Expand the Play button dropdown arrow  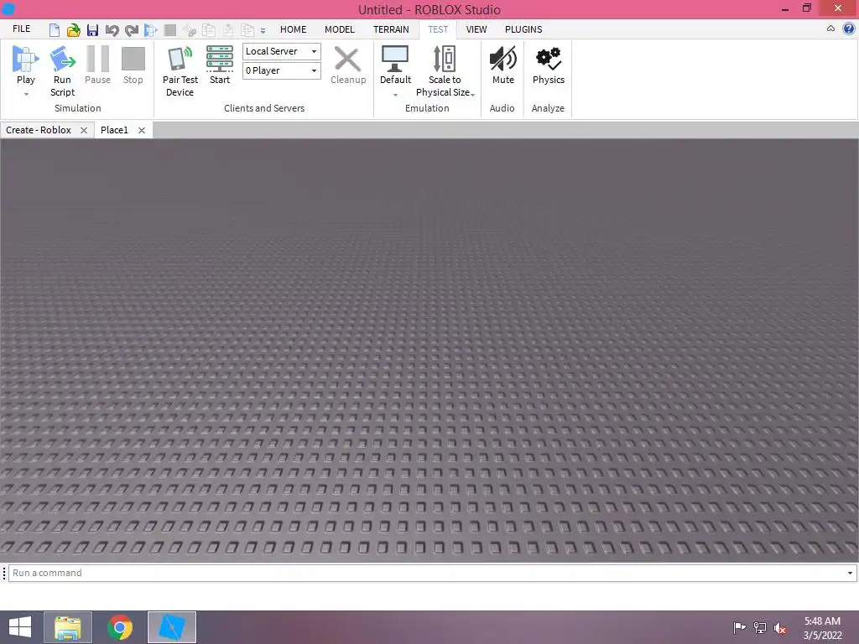coord(26,94)
